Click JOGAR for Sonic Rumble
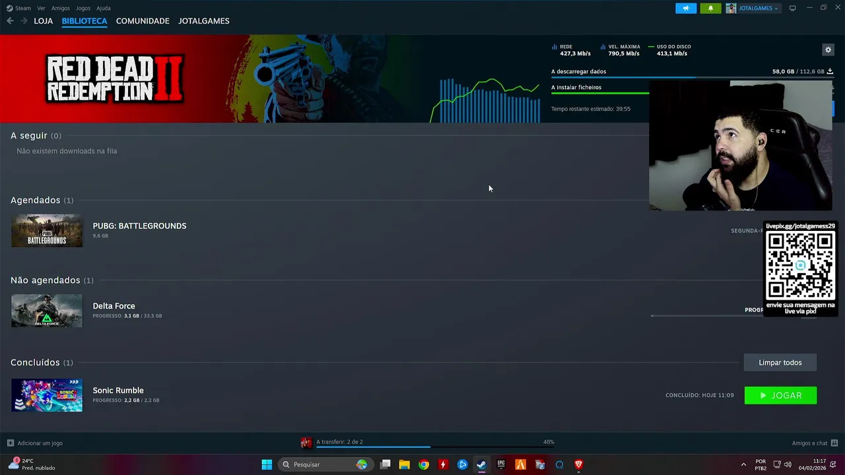This screenshot has height=475, width=845. pyautogui.click(x=780, y=395)
